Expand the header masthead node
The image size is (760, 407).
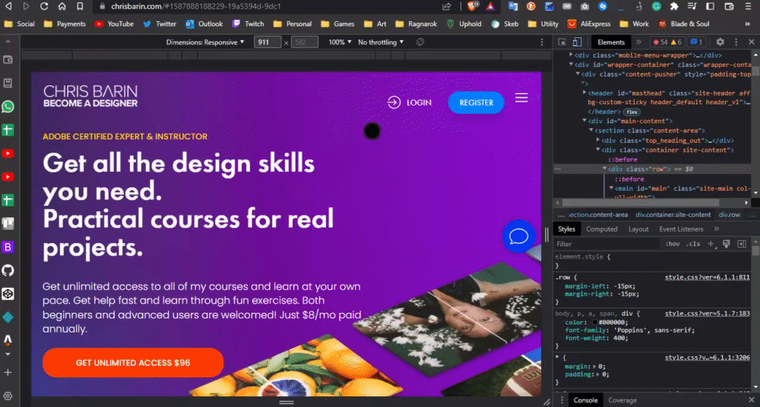point(584,93)
